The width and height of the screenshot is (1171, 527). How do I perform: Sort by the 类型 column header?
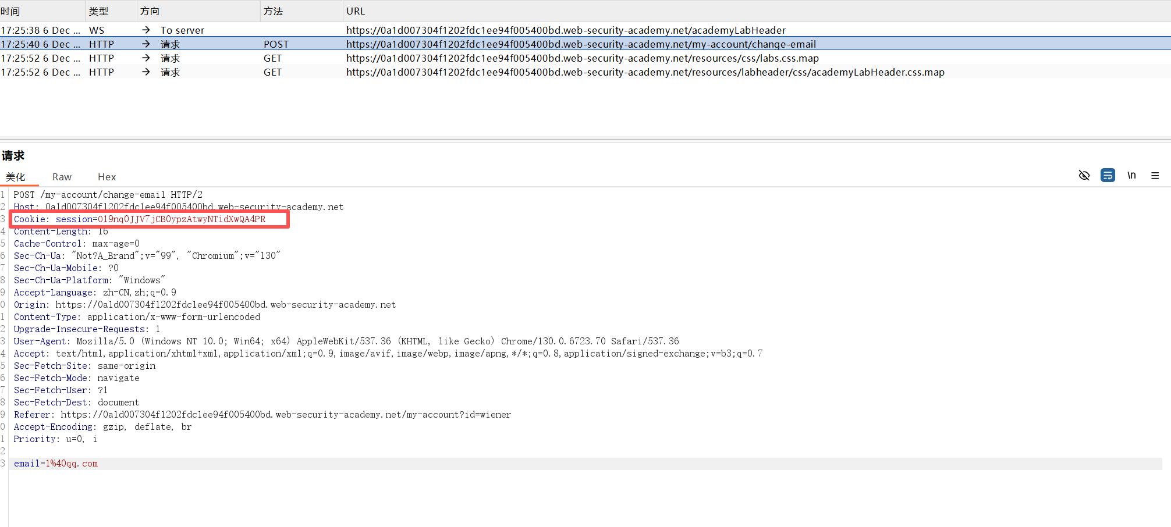point(98,11)
